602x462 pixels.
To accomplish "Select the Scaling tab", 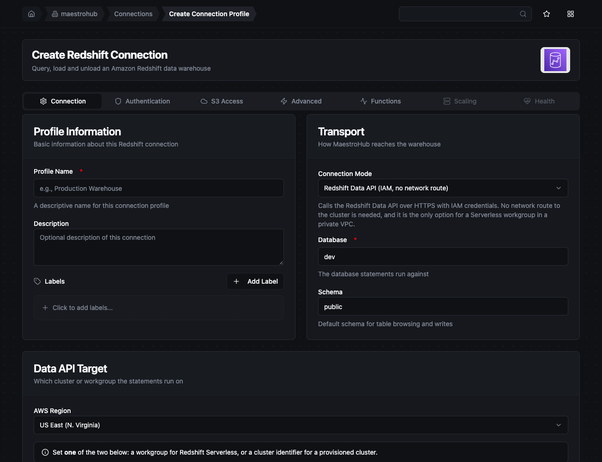I will [460, 101].
